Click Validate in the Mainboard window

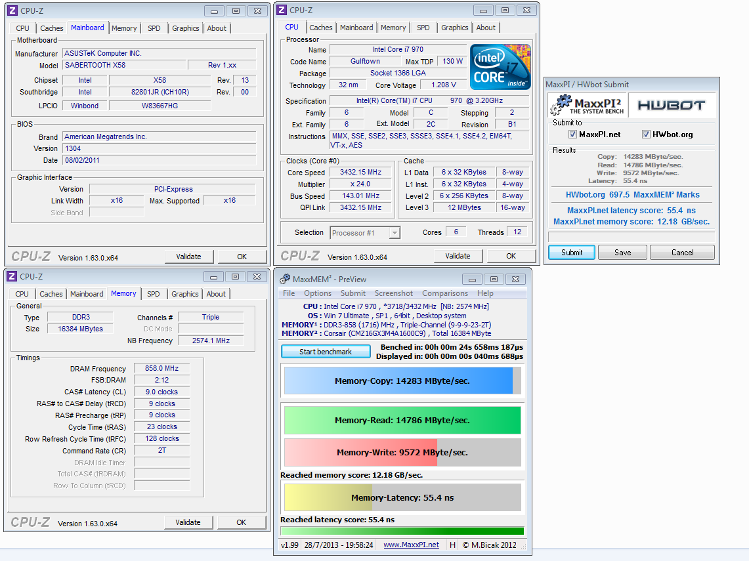[x=188, y=257]
